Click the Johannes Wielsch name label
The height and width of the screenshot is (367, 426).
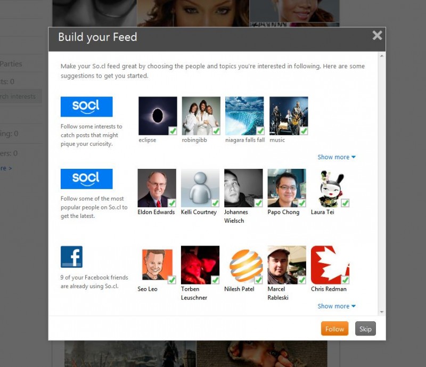pyautogui.click(x=236, y=216)
